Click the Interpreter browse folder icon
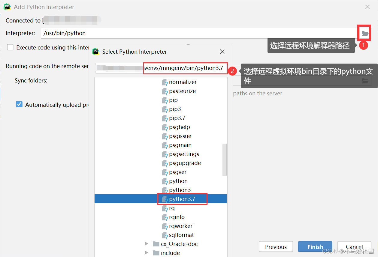 [365, 33]
